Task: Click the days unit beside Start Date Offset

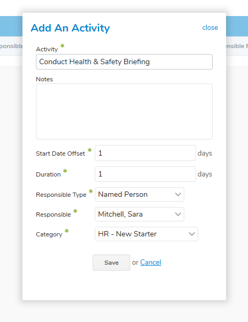Action: pyautogui.click(x=205, y=154)
